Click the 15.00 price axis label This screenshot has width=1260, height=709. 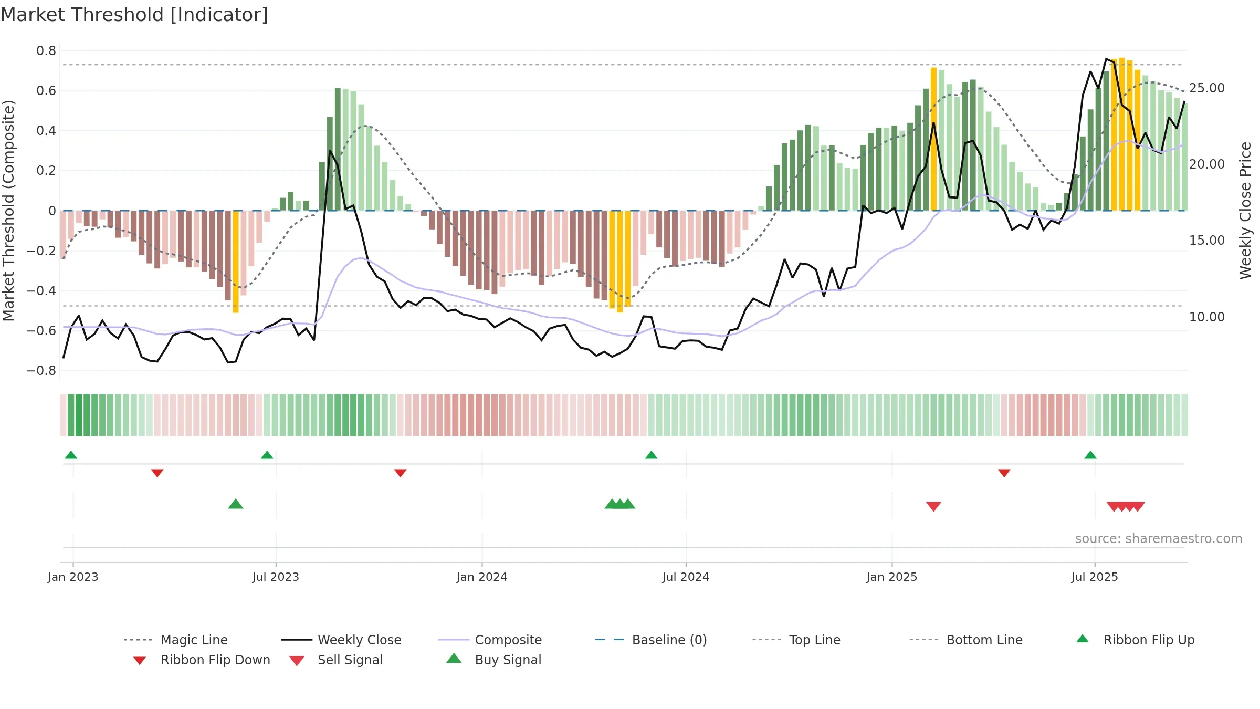click(1207, 240)
